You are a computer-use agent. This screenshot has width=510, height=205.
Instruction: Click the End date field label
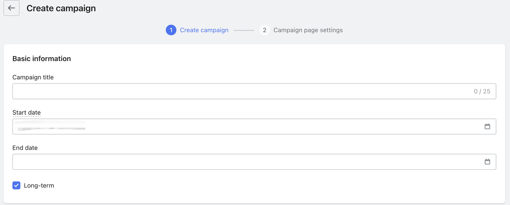click(x=25, y=148)
